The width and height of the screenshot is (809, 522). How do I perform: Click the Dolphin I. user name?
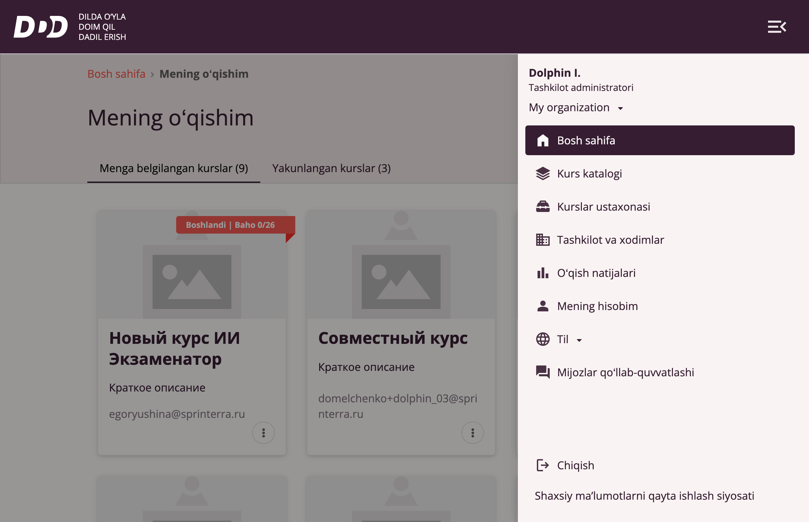[x=554, y=73]
